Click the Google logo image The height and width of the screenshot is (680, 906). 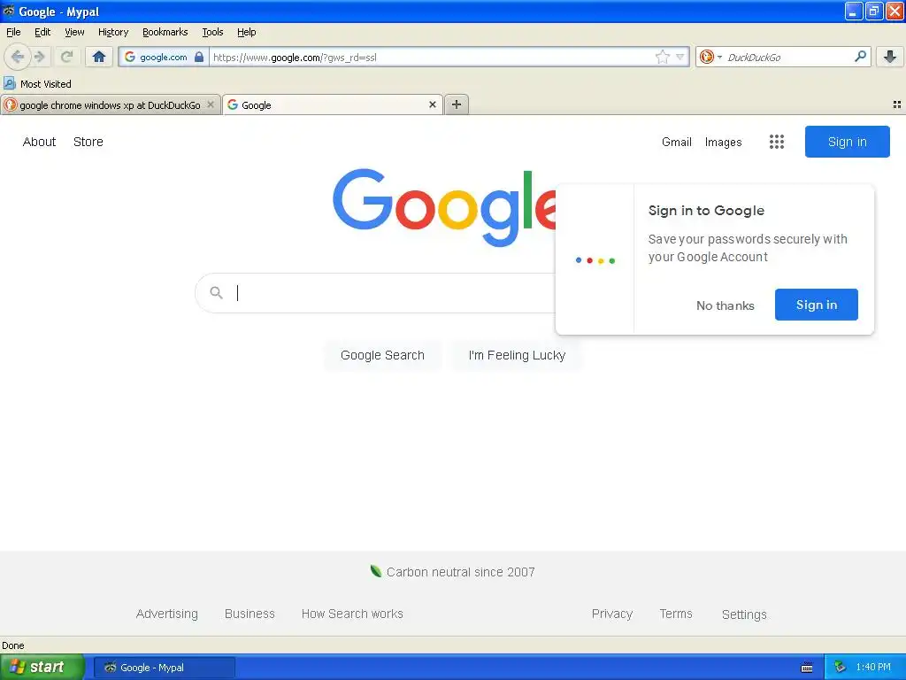pyautogui.click(x=444, y=207)
